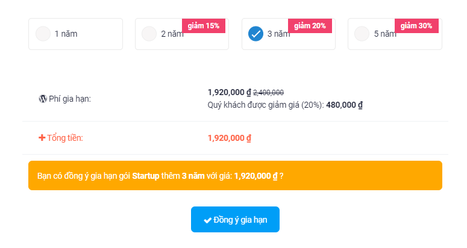
Task: Click the giảm 20% discount badge
Action: click(x=310, y=26)
